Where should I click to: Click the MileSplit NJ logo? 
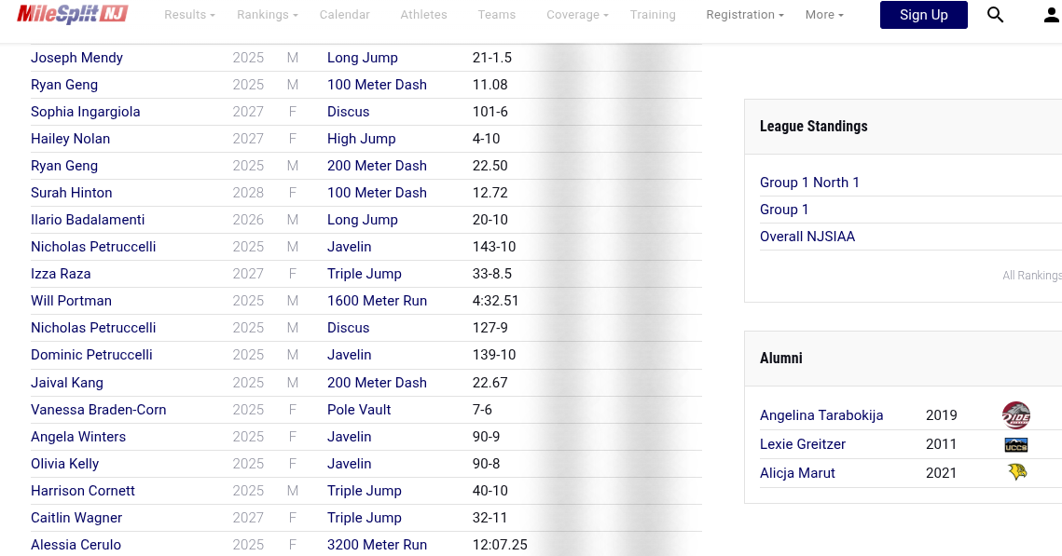click(72, 14)
